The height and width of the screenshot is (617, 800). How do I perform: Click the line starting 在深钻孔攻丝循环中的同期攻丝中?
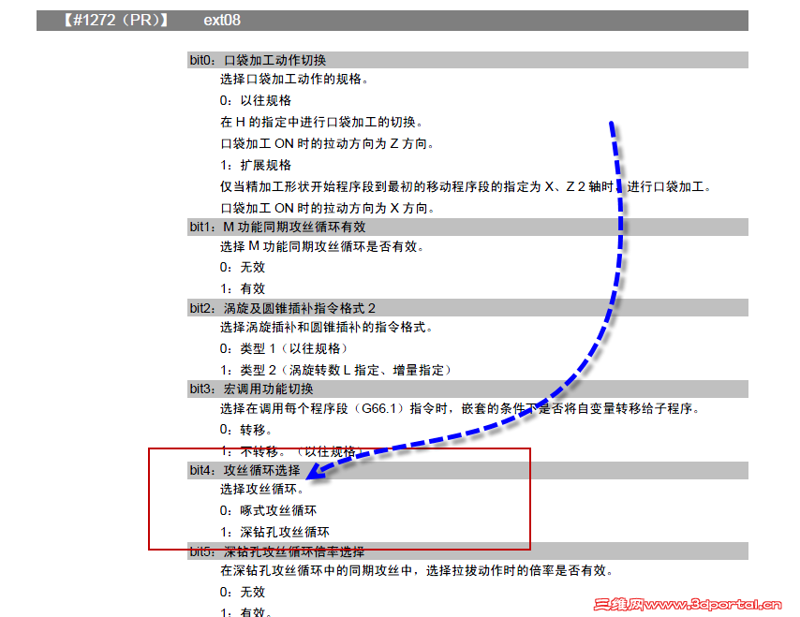click(416, 570)
